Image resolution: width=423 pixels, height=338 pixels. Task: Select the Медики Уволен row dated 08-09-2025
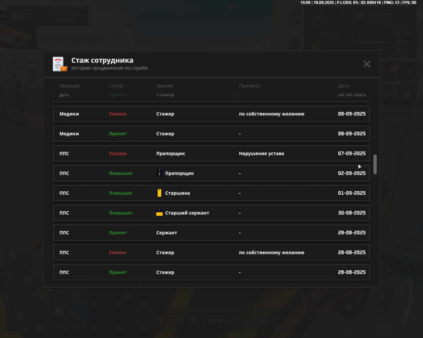[211, 114]
